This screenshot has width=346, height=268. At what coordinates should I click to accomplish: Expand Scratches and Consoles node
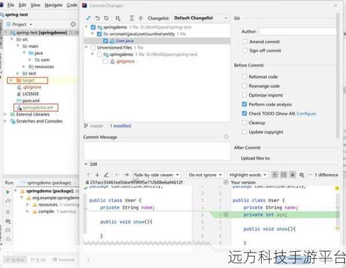(5, 121)
